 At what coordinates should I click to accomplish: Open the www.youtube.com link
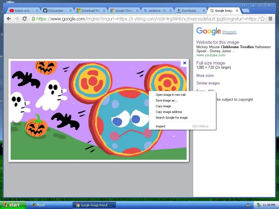[x=211, y=55]
